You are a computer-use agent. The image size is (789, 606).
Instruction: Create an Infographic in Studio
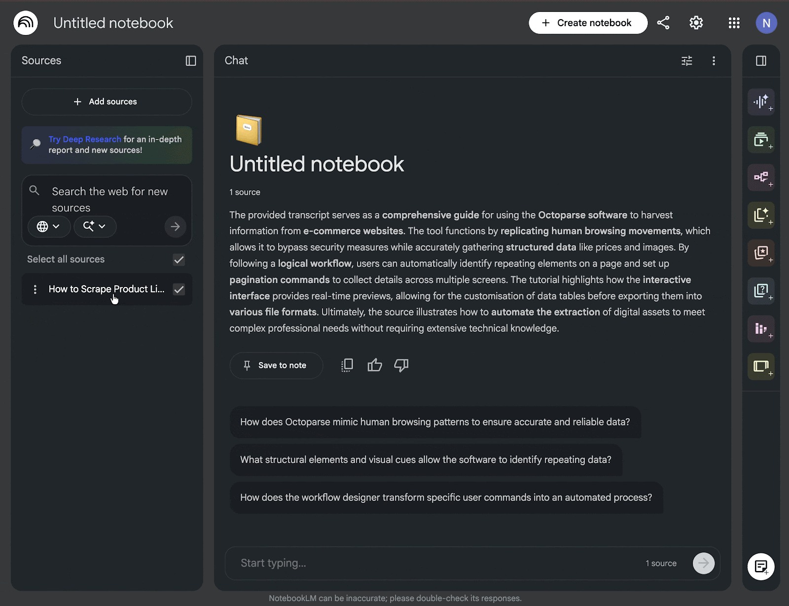click(760, 328)
